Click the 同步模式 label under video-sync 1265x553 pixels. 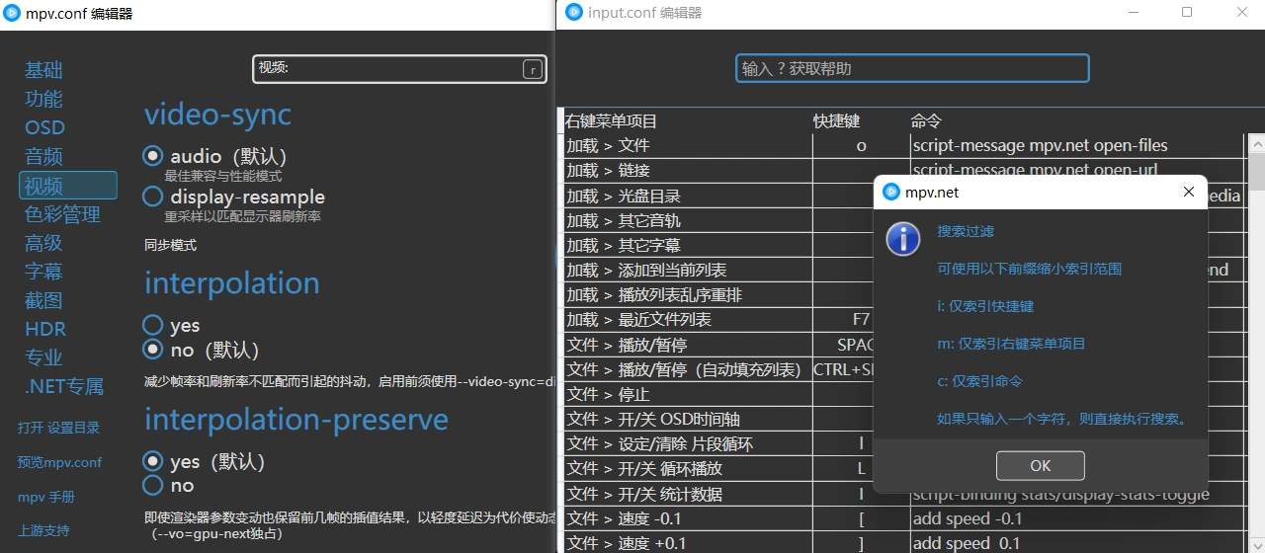[x=170, y=245]
